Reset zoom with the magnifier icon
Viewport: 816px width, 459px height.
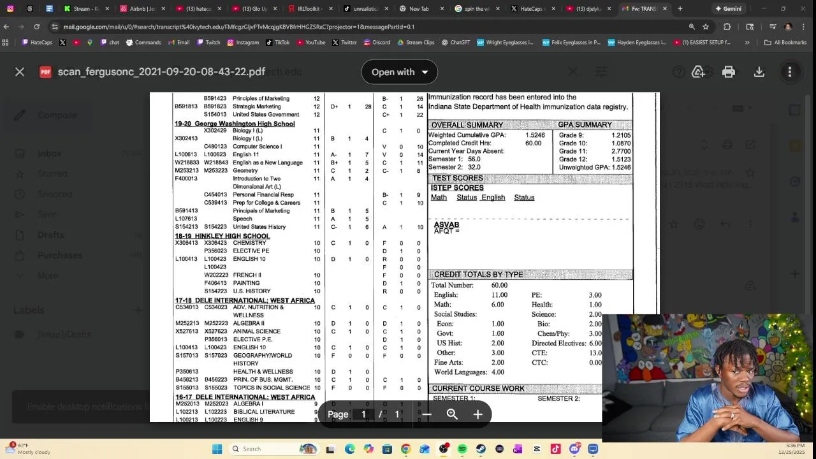tap(452, 414)
